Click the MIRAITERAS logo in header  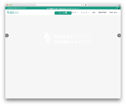click(13, 12)
